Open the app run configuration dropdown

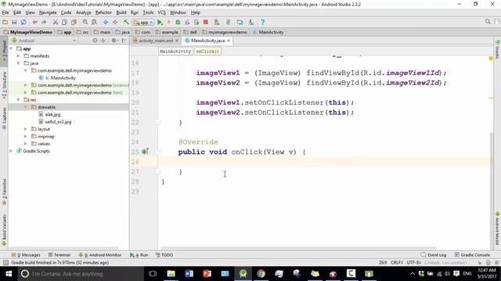(143, 23)
